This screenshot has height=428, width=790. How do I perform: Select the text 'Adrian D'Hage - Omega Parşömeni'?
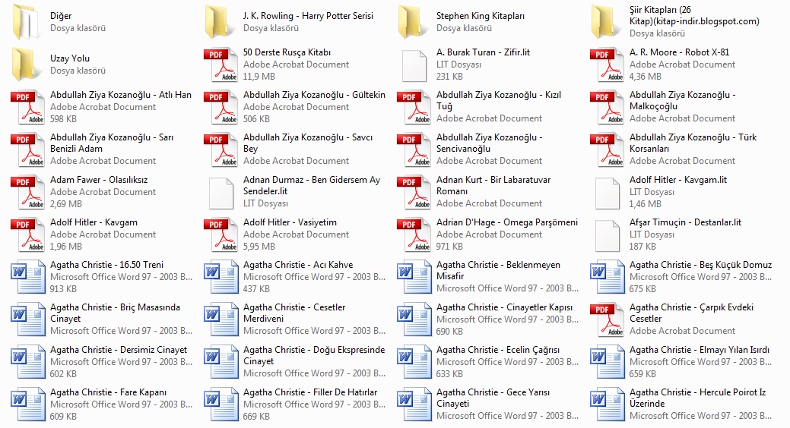pos(507,222)
